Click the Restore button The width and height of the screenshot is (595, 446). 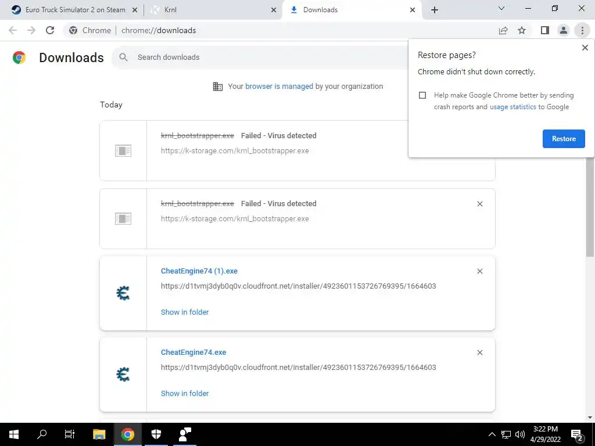[x=564, y=139]
